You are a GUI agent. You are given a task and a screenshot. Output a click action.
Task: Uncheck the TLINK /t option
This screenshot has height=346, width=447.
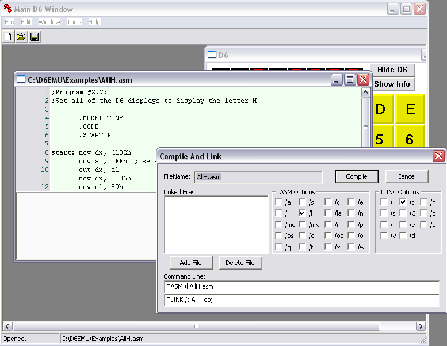point(403,202)
